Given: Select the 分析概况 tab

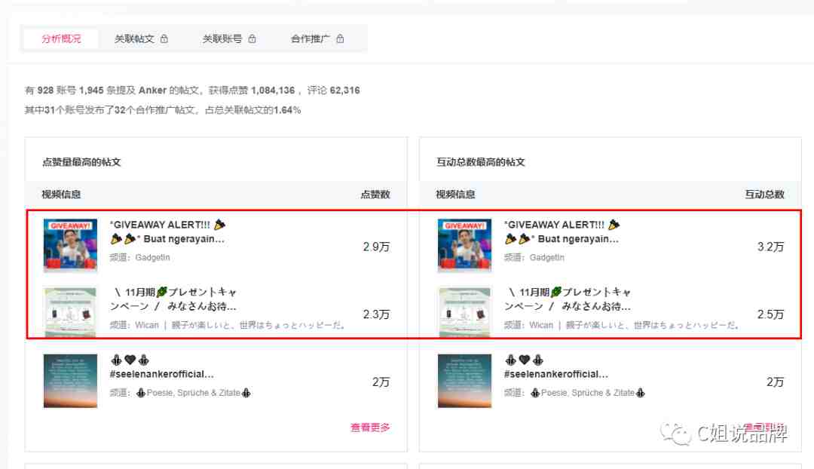Looking at the screenshot, I should click(61, 39).
